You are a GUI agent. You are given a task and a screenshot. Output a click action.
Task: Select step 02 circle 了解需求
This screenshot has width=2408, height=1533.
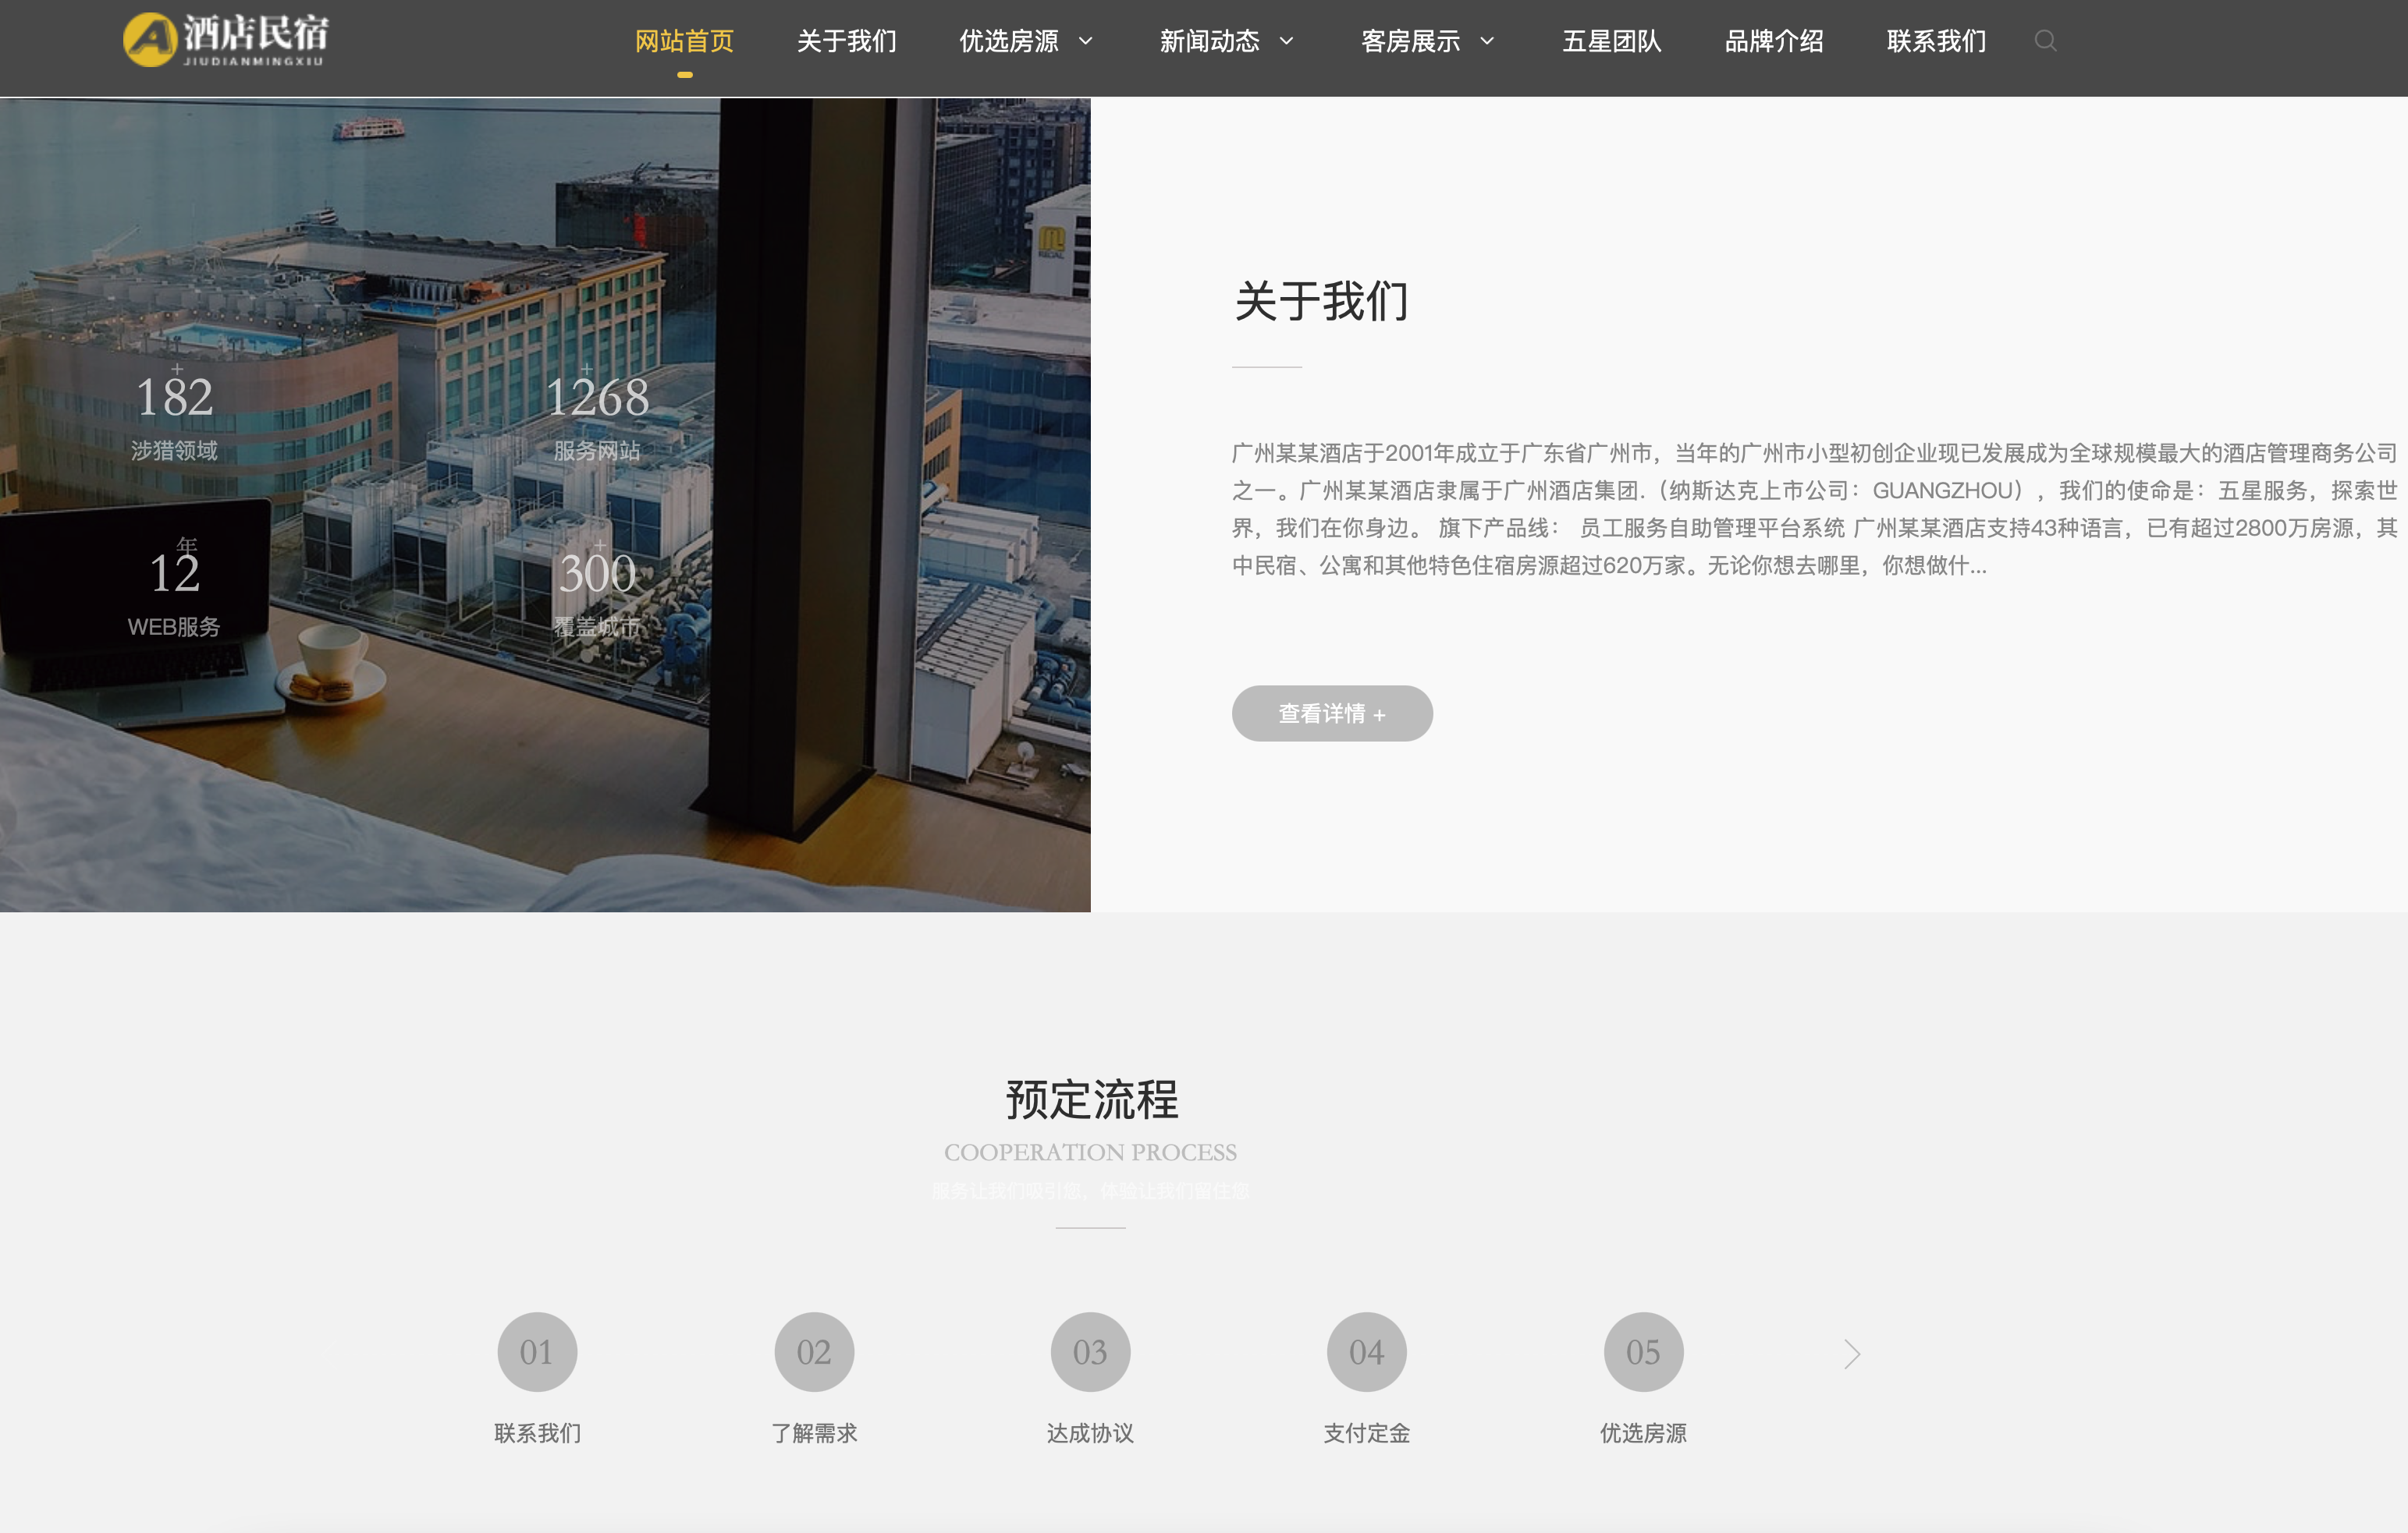point(814,1351)
